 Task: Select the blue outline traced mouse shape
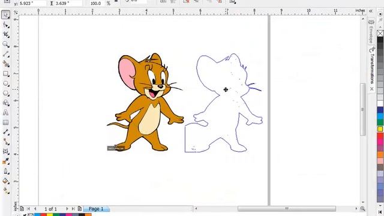(x=224, y=103)
